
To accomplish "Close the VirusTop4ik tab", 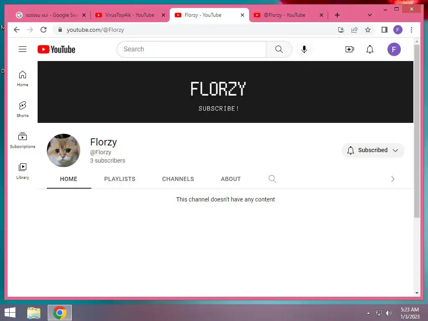I will coord(163,15).
